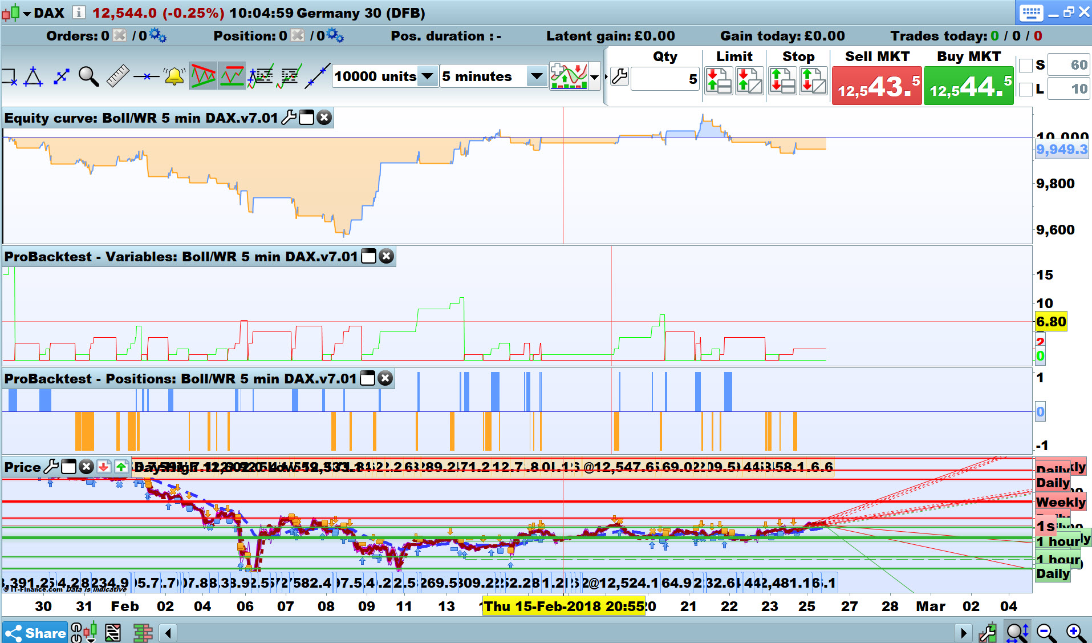Image resolution: width=1092 pixels, height=643 pixels.
Task: Close the Equity curve panel
Action: 324,118
